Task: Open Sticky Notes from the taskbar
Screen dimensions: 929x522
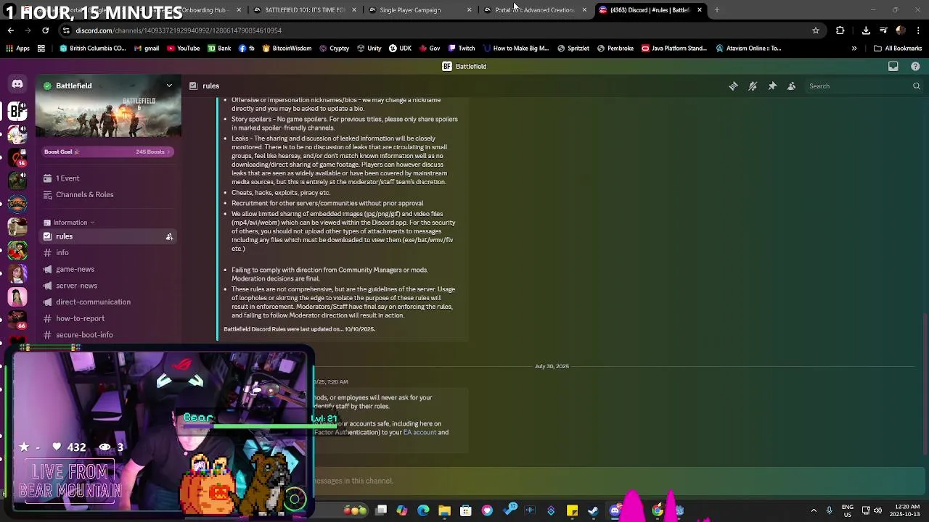Action: pos(572,510)
